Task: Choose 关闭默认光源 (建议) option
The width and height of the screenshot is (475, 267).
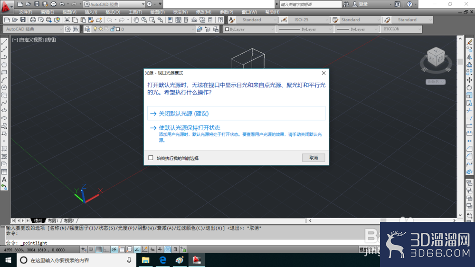Action: coord(236,114)
